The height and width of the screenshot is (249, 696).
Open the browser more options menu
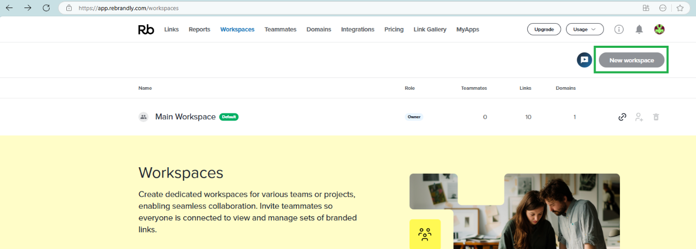tap(663, 8)
